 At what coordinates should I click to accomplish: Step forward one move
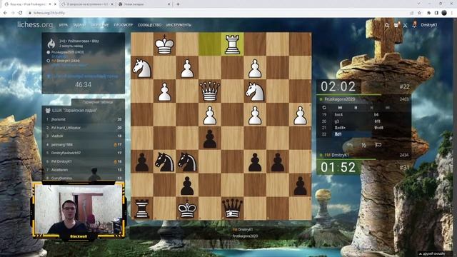(371, 108)
